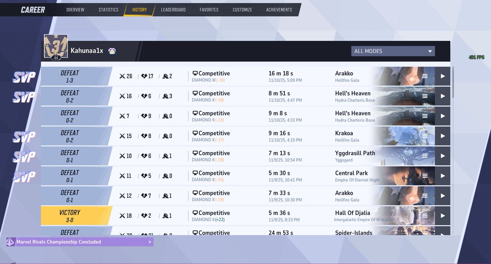Play replay of 9 m 8 s Hell's Heaven match
The height and width of the screenshot is (264, 491).
tap(442, 116)
